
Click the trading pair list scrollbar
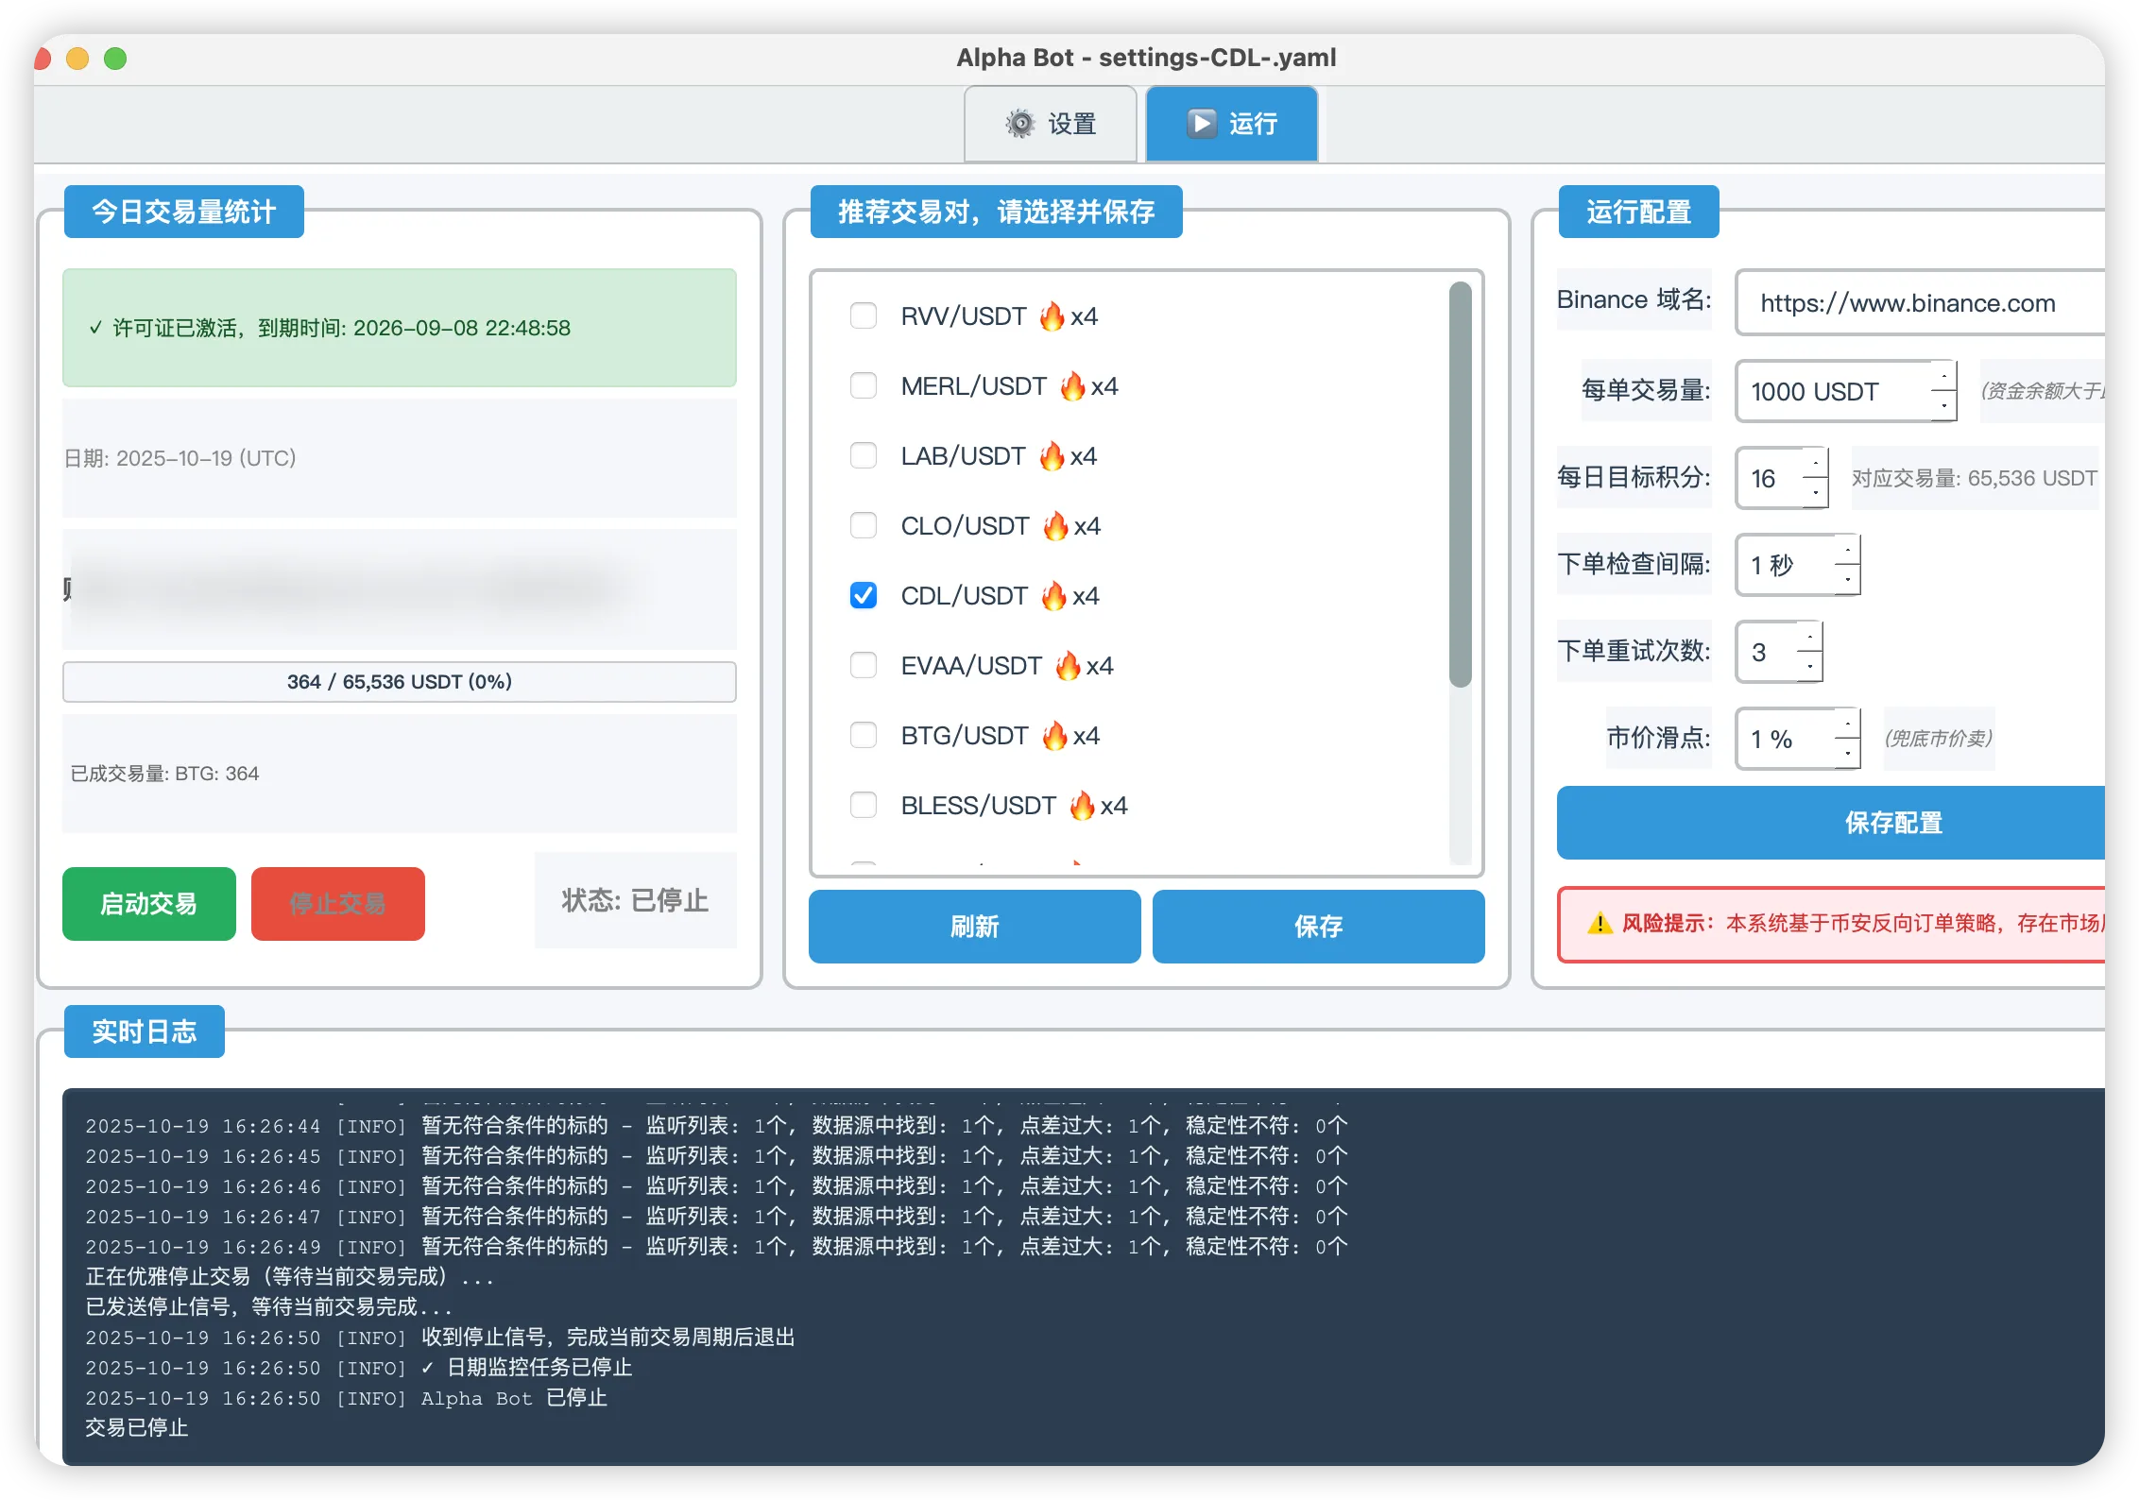(x=1460, y=484)
